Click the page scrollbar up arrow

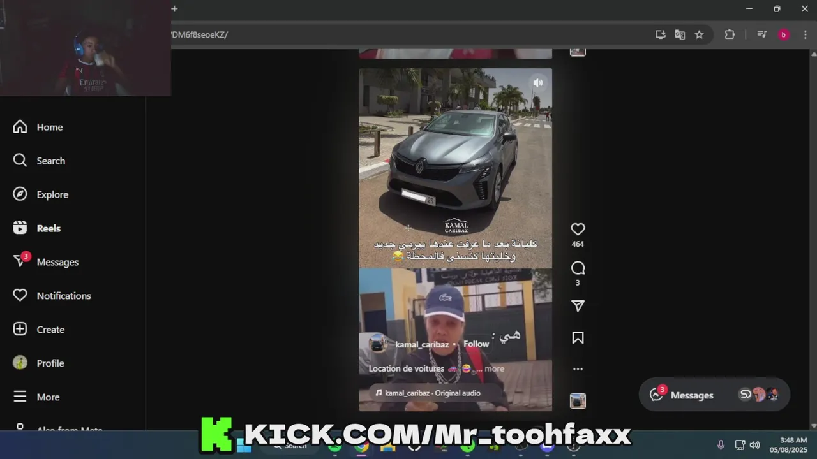[x=813, y=54]
